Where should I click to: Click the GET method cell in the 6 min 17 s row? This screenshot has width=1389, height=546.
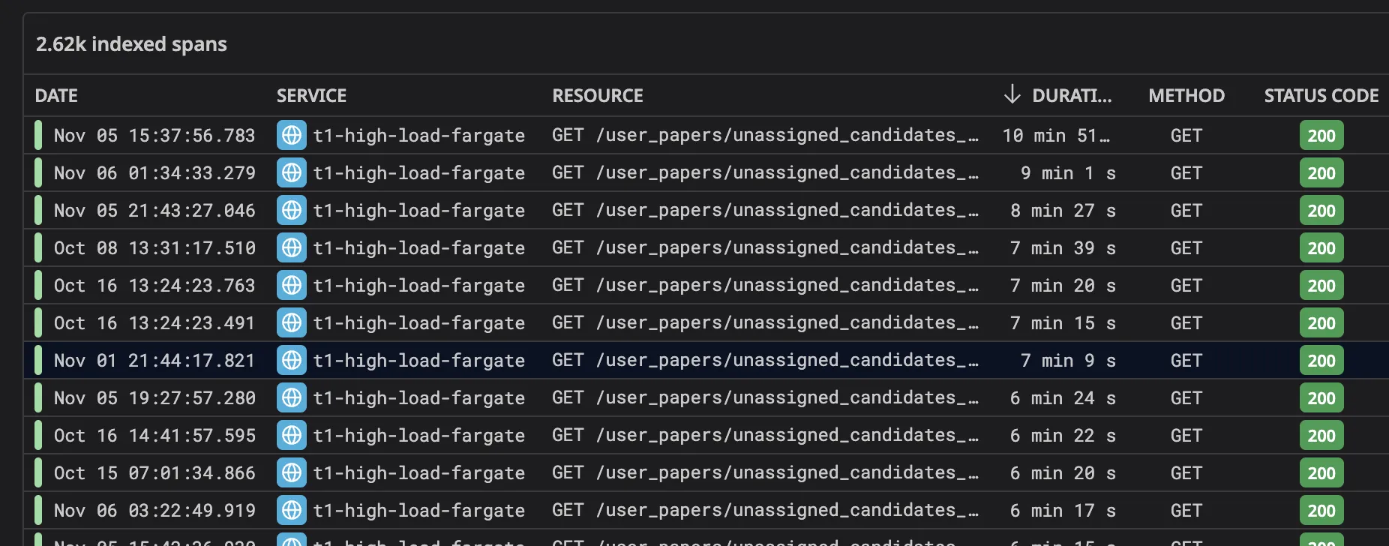coord(1186,511)
